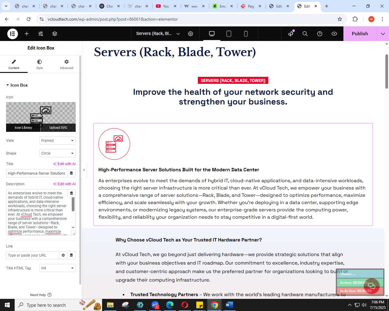The height and width of the screenshot is (311, 389).
Task: Select the High-Performance Server Solutions heading
Action: (x=179, y=170)
